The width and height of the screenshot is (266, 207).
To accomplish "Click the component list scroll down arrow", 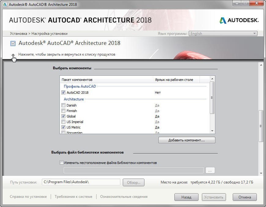I will coord(212,131).
